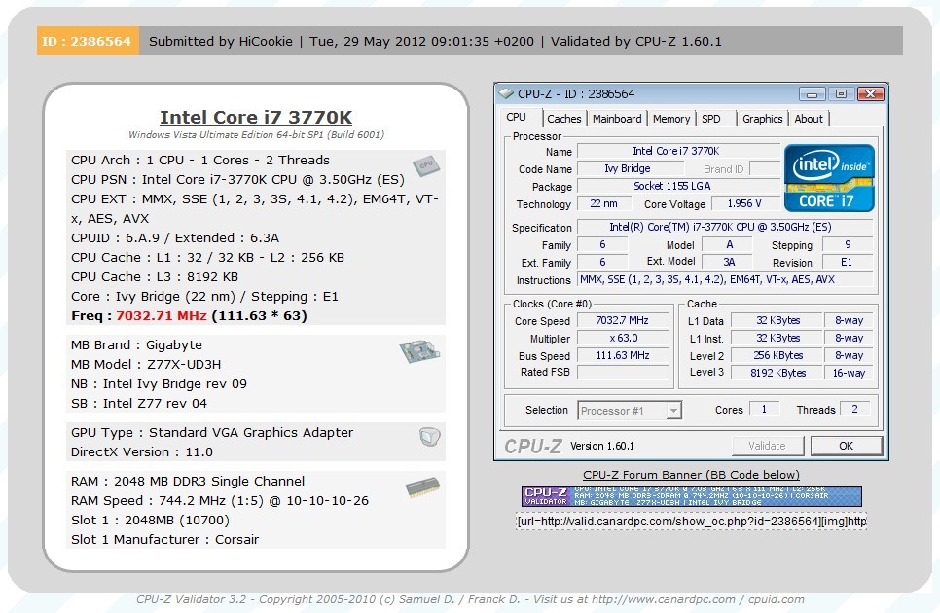Click the OK button

[x=846, y=446]
